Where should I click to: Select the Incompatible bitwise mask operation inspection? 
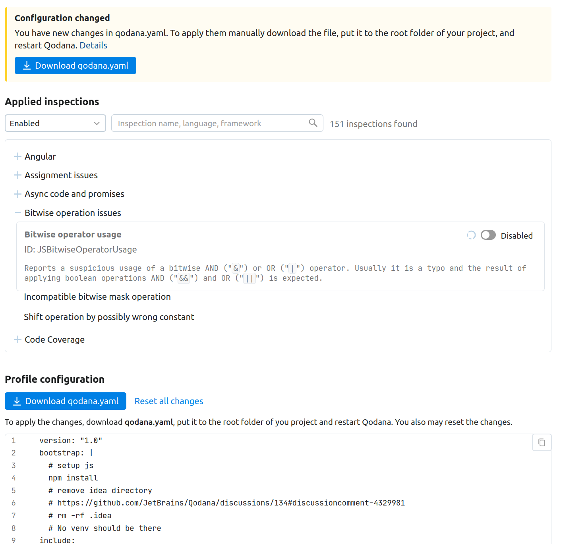click(x=97, y=297)
